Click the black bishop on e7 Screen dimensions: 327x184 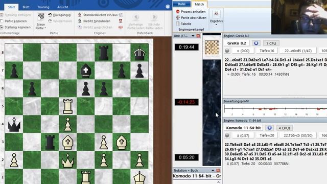tap(85, 71)
